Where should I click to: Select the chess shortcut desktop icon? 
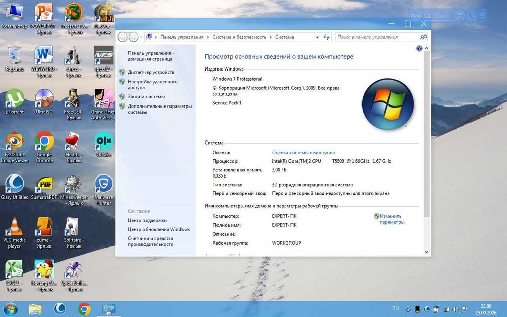pyautogui.click(x=74, y=61)
